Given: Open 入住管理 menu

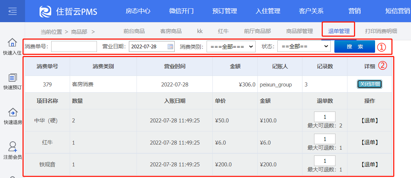Looking at the screenshot, I should pos(268,11).
